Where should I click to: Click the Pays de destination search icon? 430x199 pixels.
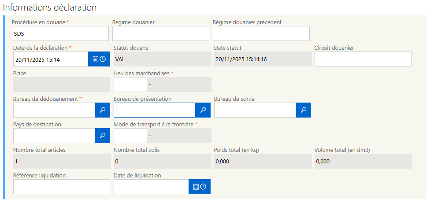pos(102,136)
